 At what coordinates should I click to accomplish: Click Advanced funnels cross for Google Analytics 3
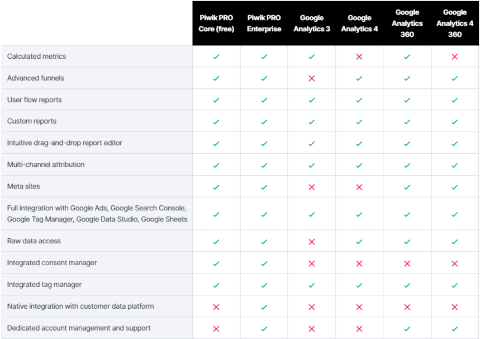coord(312,78)
